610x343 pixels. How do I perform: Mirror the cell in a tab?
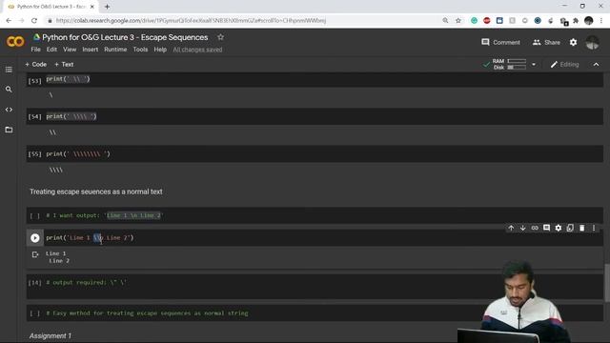click(570, 228)
